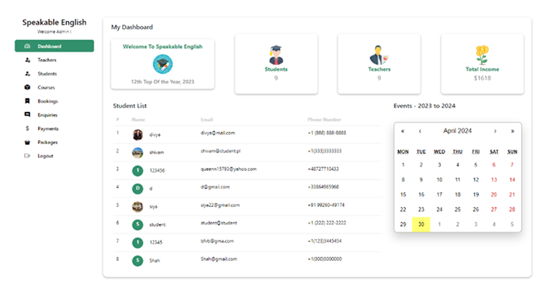Screen dimensions: 548x292
Task: Select Logout in the sidebar
Action: 54,156
